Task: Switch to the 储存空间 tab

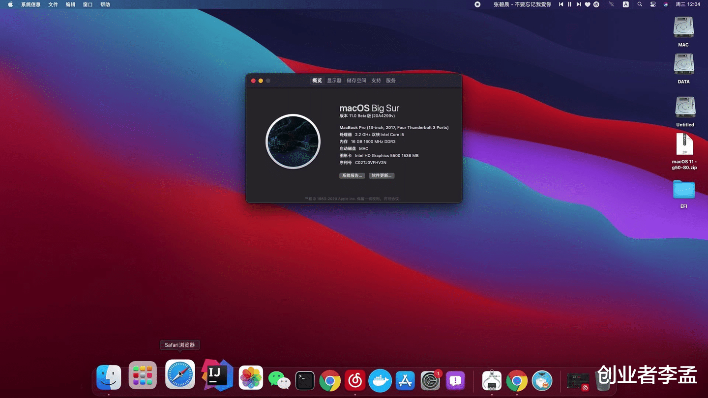Action: click(356, 81)
